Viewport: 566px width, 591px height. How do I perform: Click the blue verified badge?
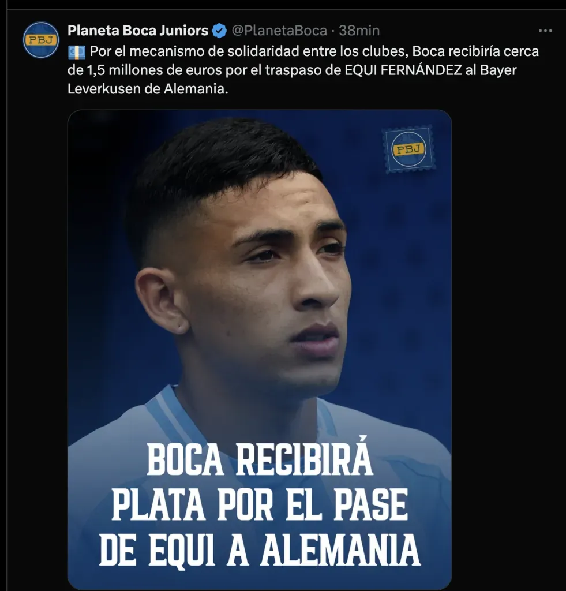pos(219,31)
